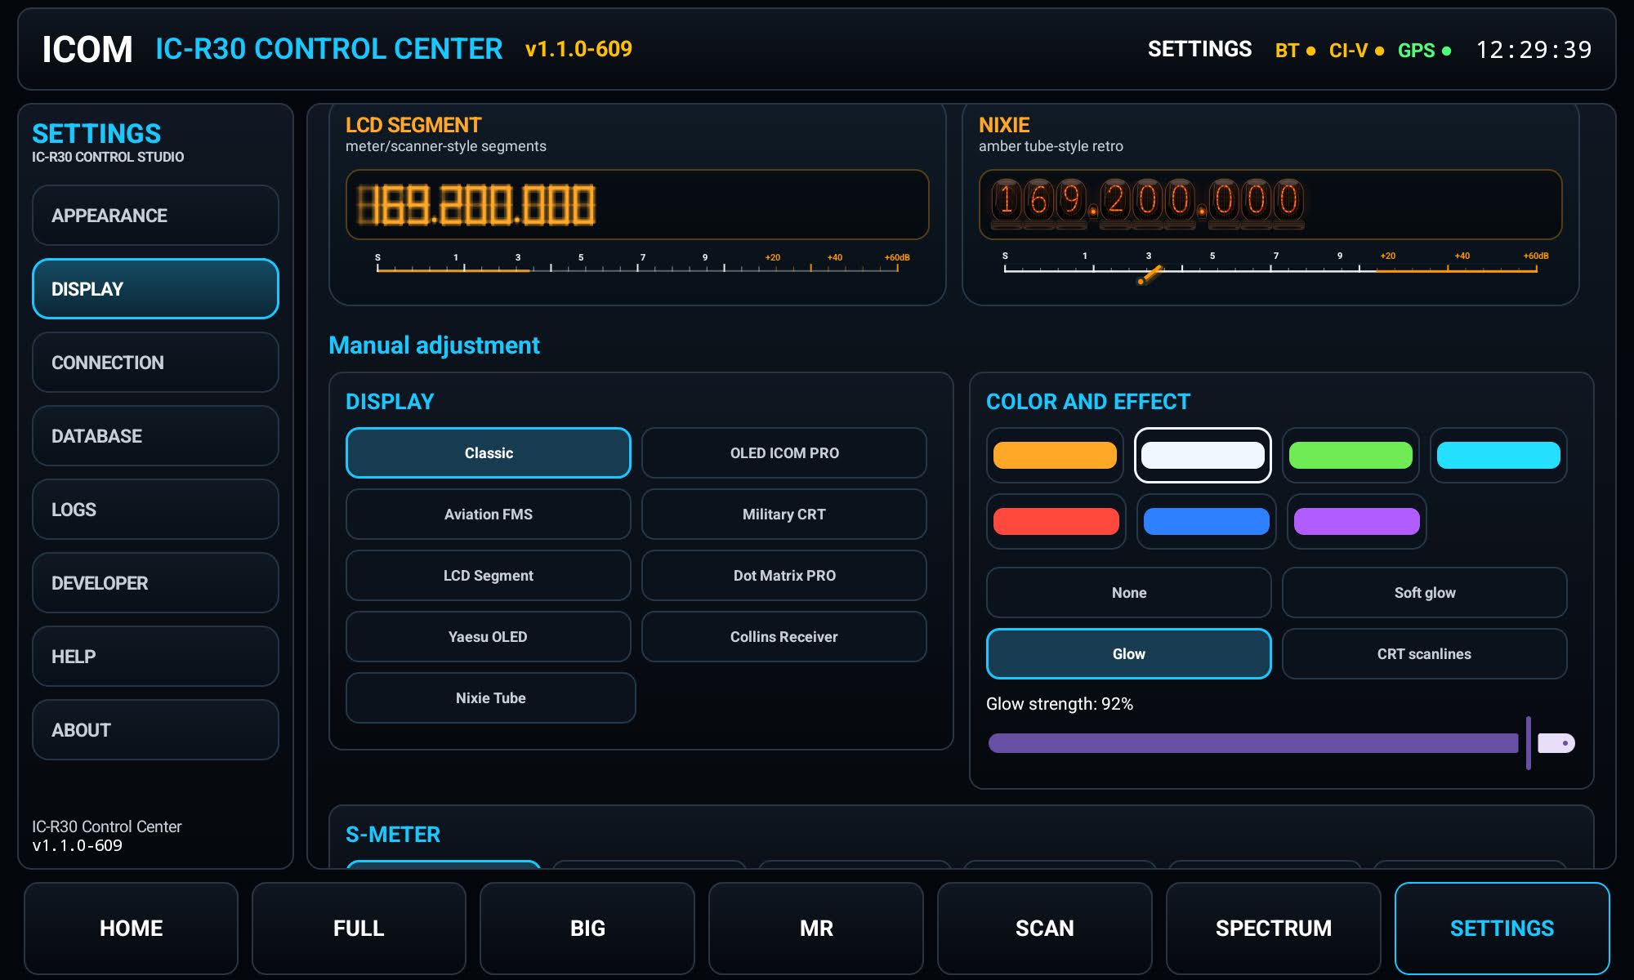Choose the Classic display style
Viewport: 1634px width, 980px height.
click(x=489, y=453)
